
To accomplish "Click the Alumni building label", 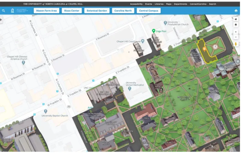I will [x=214, y=92].
